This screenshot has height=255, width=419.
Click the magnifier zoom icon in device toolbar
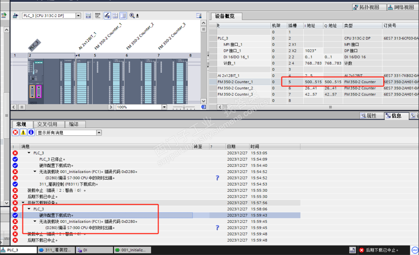pyautogui.click(x=132, y=16)
